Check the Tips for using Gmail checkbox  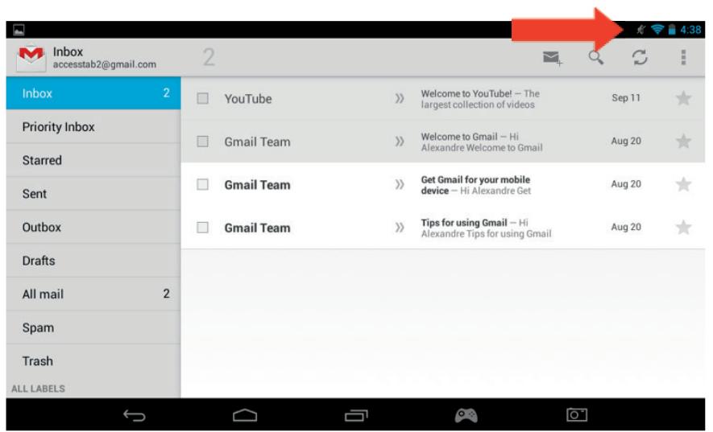point(202,227)
